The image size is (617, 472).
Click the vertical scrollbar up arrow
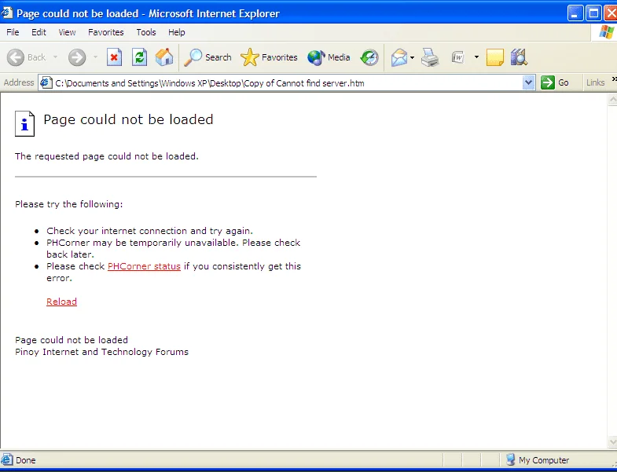(612, 100)
